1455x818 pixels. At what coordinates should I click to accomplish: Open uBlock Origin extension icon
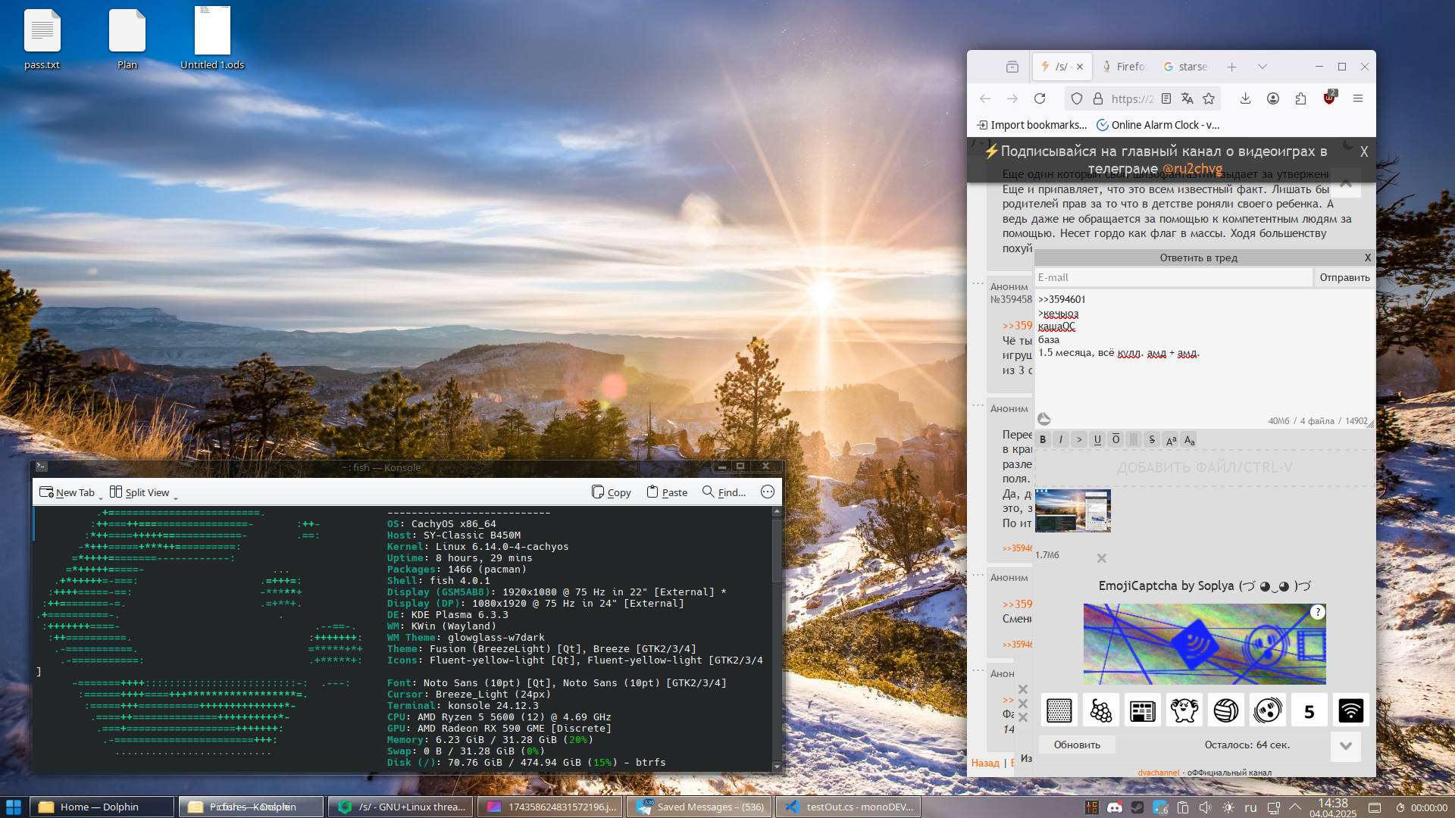click(1329, 98)
